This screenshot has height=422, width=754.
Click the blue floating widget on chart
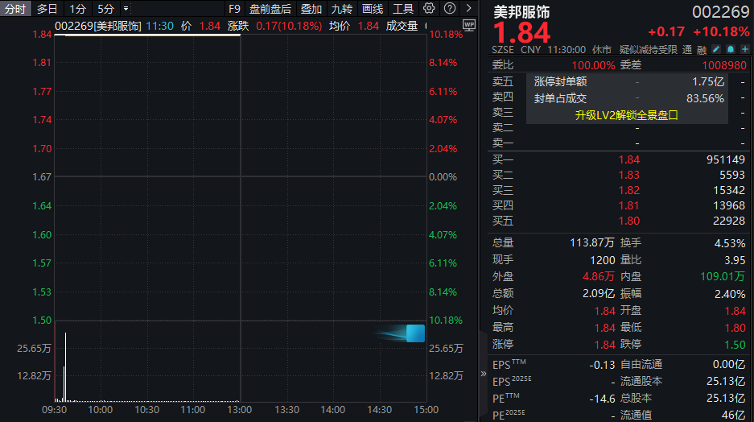click(414, 333)
